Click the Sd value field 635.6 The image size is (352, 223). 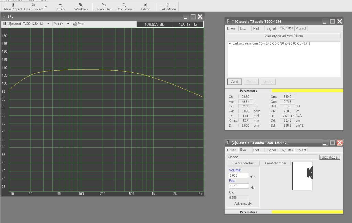pyautogui.click(x=287, y=126)
